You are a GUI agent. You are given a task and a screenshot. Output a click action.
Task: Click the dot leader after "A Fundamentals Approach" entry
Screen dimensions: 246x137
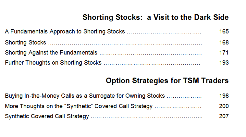[164, 33]
